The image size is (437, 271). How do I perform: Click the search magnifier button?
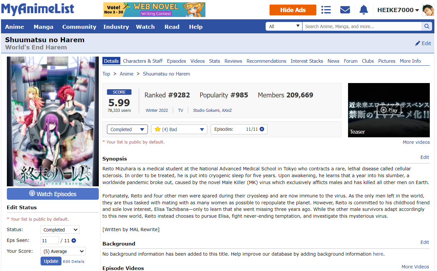click(427, 26)
